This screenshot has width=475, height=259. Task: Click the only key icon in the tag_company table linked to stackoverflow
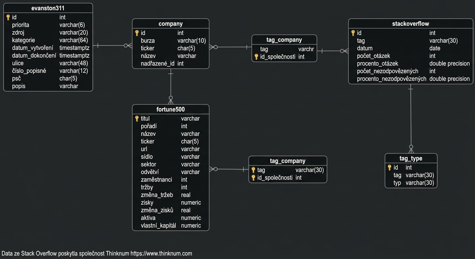coord(256,57)
